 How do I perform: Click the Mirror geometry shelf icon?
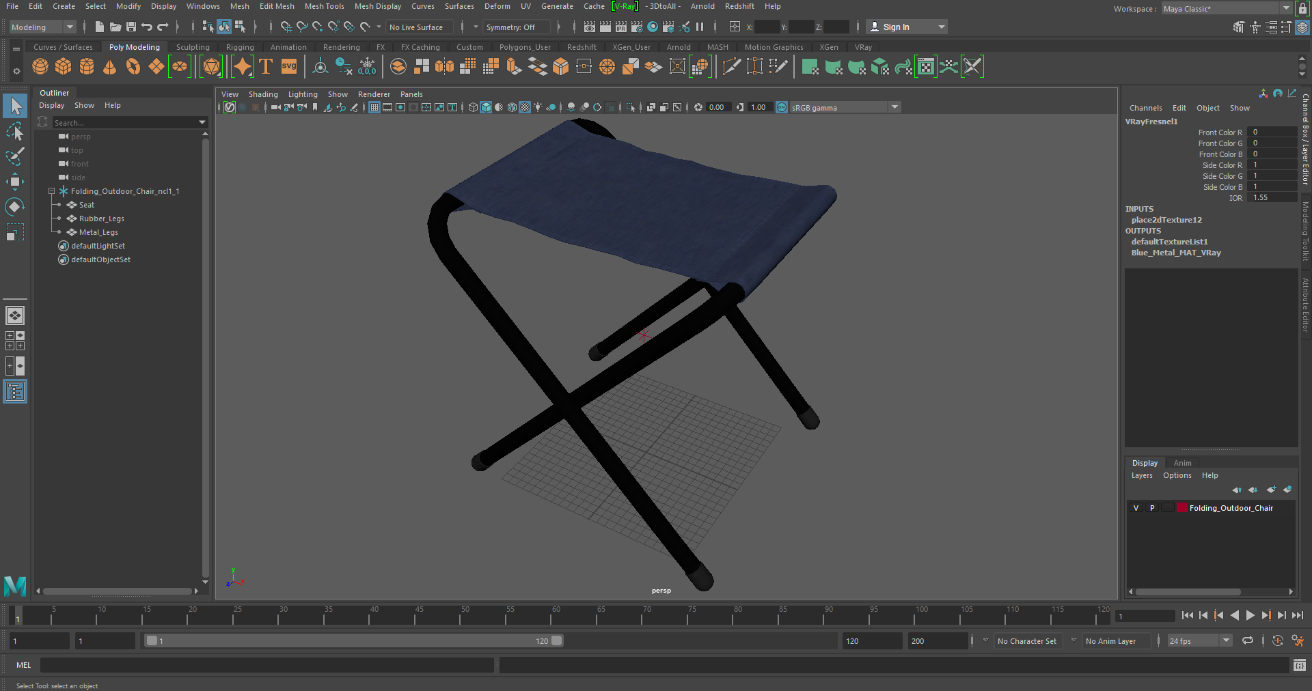445,67
